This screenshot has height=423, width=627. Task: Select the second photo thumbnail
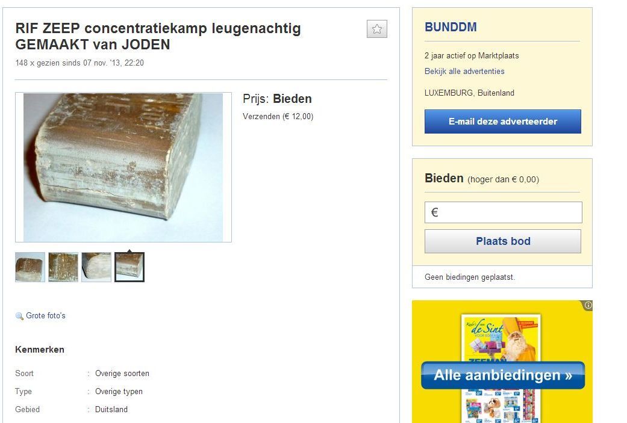coord(63,267)
